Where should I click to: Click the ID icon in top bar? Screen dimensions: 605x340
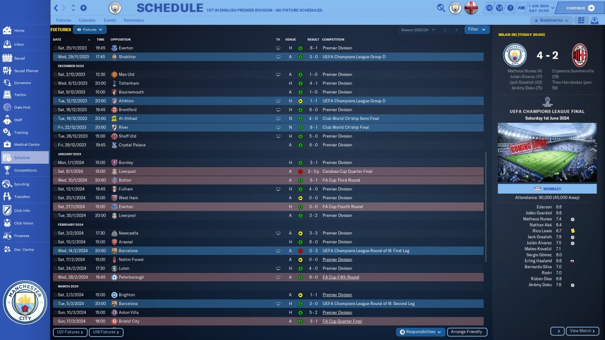pyautogui.click(x=489, y=8)
